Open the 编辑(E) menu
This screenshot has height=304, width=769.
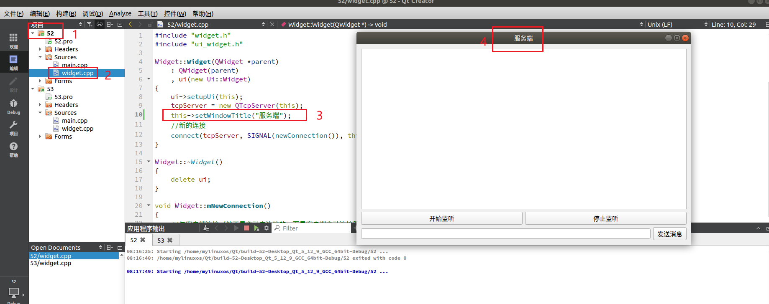point(40,13)
